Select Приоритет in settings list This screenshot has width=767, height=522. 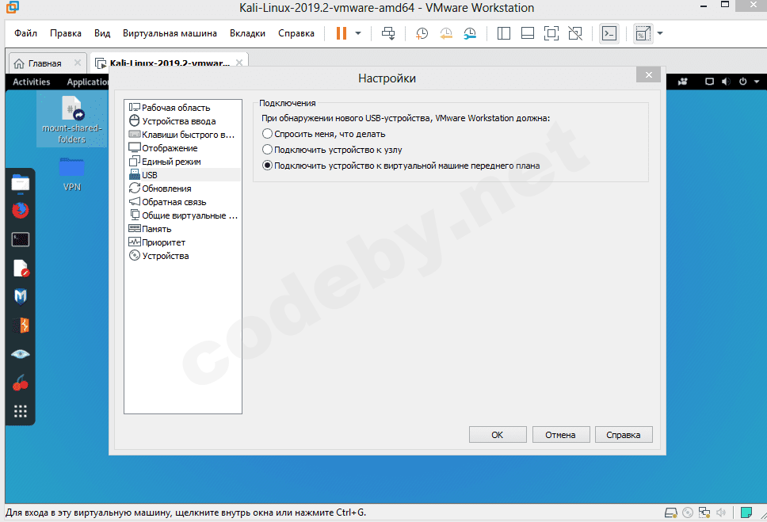pos(183,242)
